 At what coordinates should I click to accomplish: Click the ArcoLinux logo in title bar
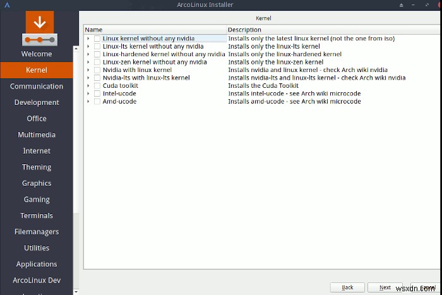(7, 5)
